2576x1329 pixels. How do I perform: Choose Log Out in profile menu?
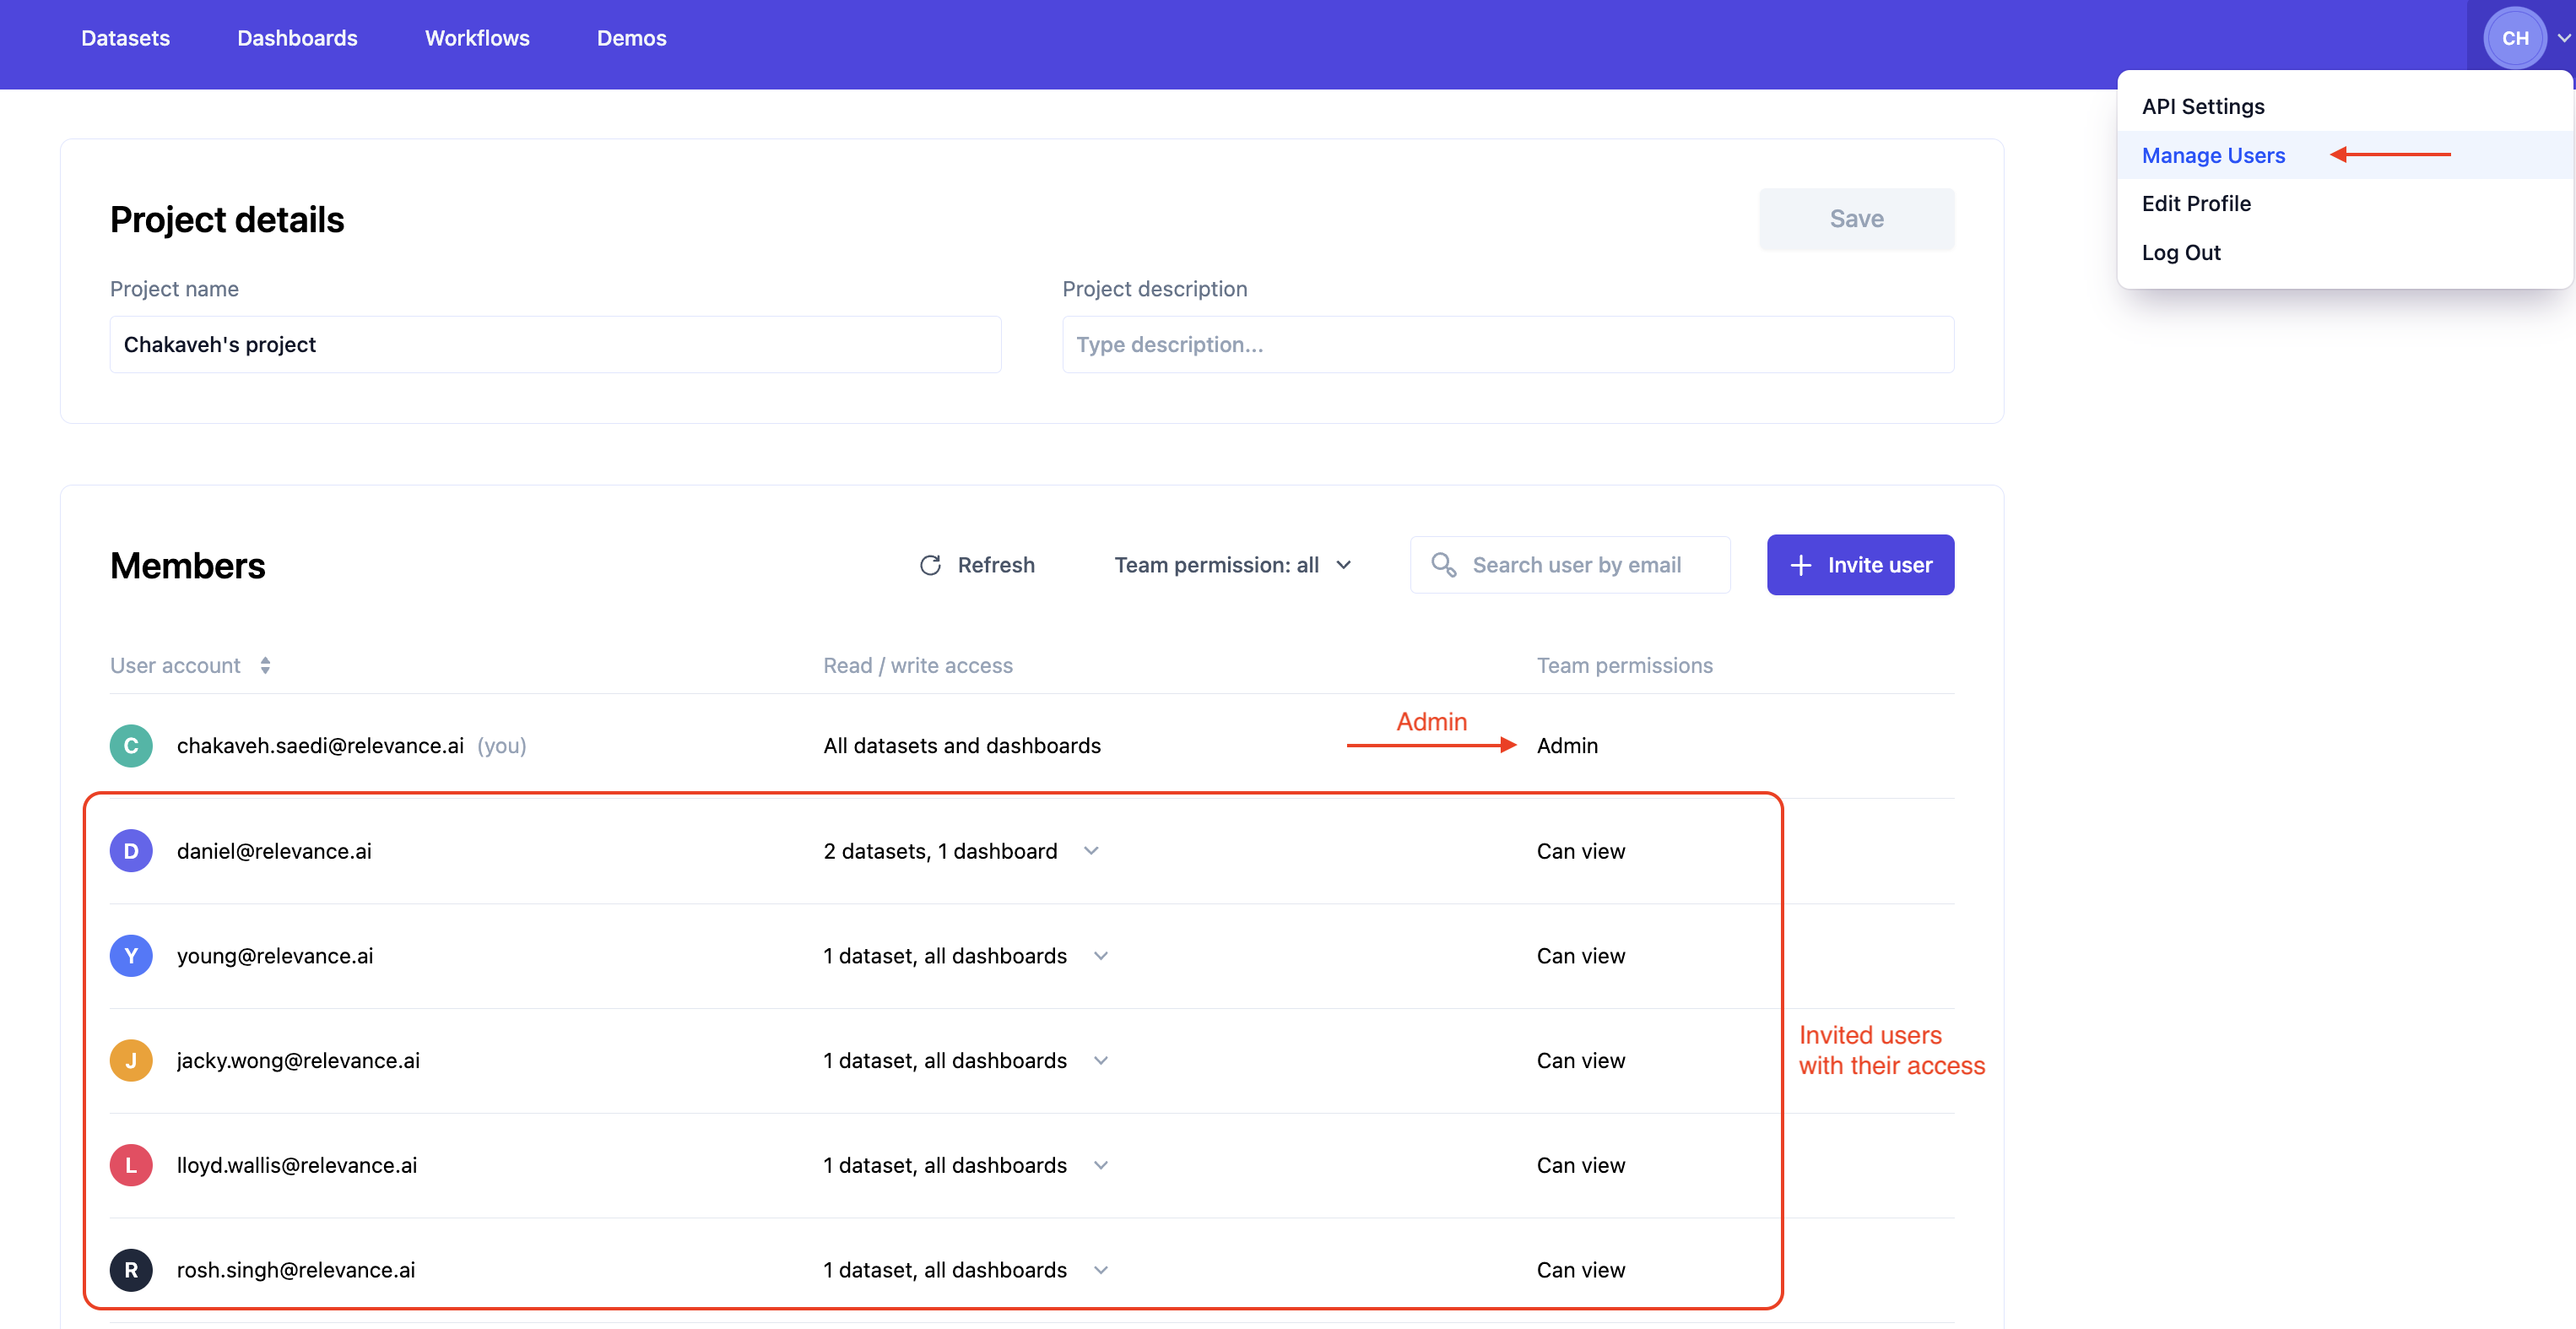point(2180,253)
